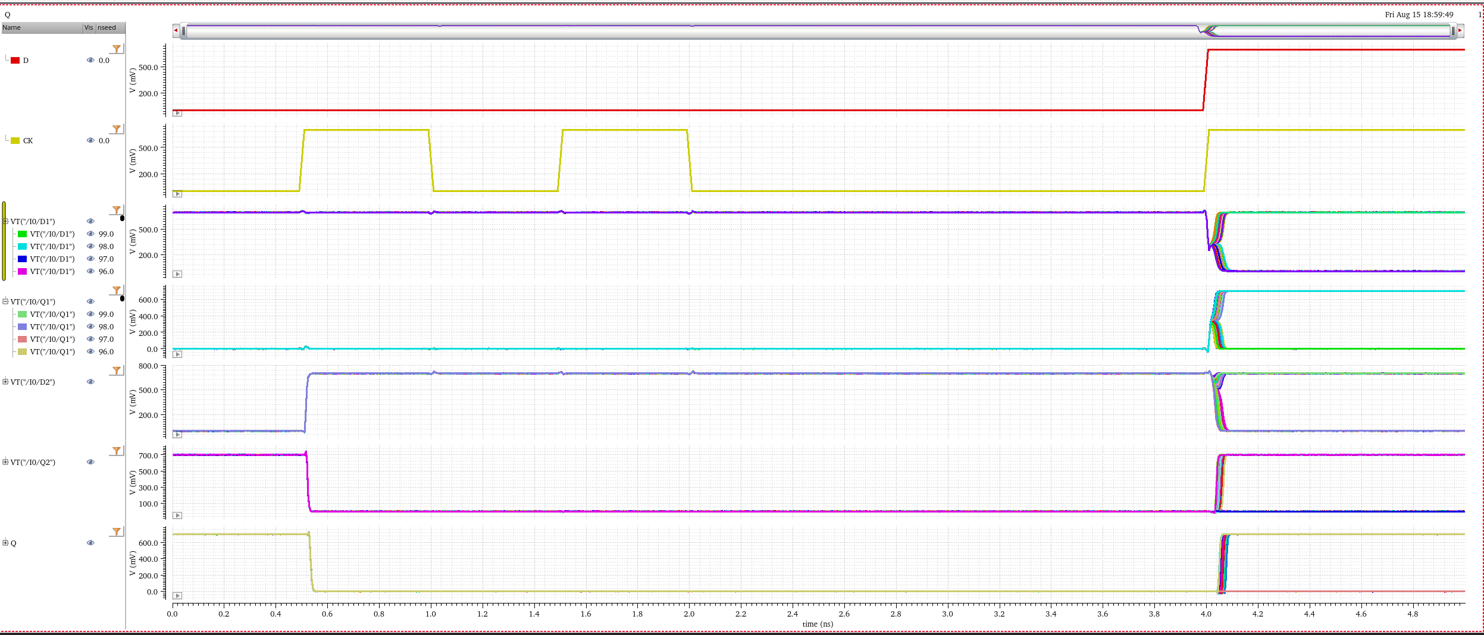Click the Name column header

42,27
